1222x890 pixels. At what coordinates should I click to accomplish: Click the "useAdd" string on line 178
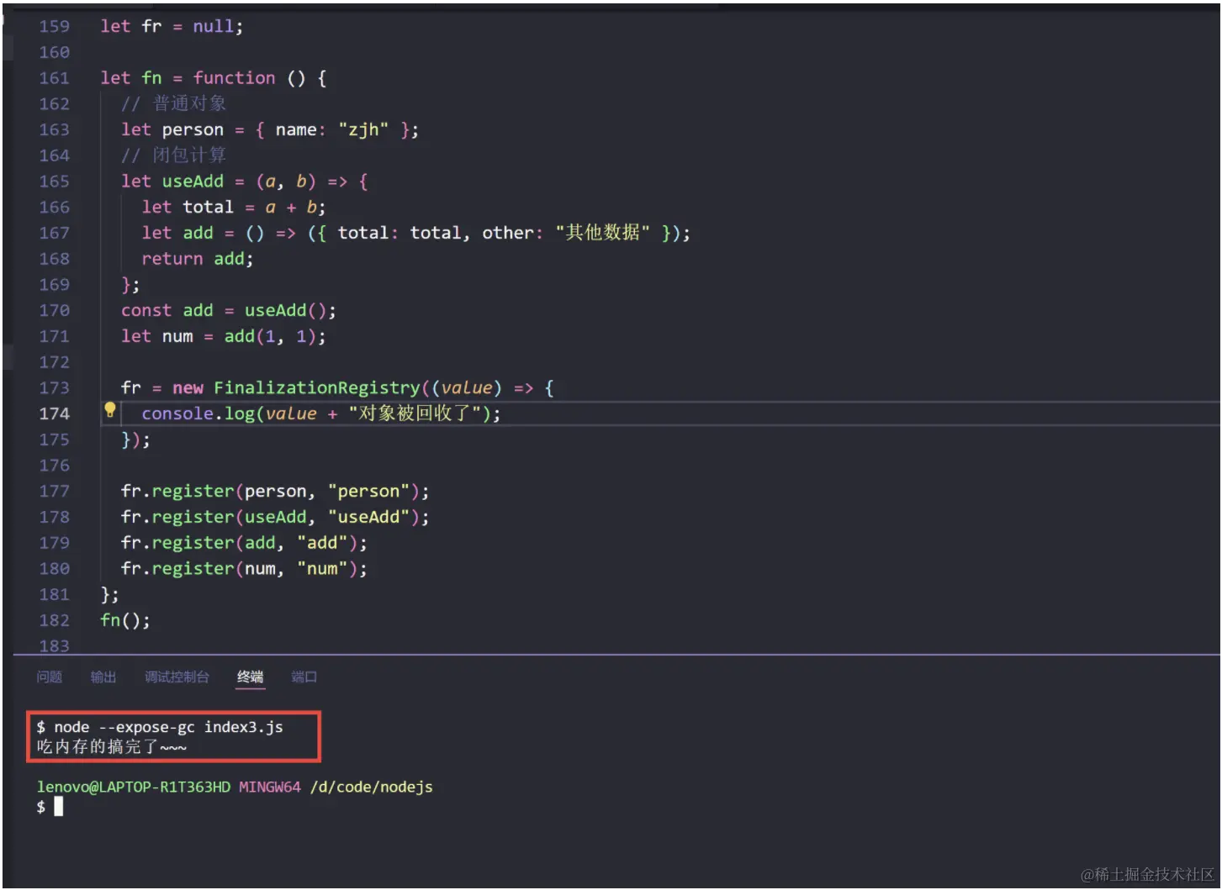(368, 517)
